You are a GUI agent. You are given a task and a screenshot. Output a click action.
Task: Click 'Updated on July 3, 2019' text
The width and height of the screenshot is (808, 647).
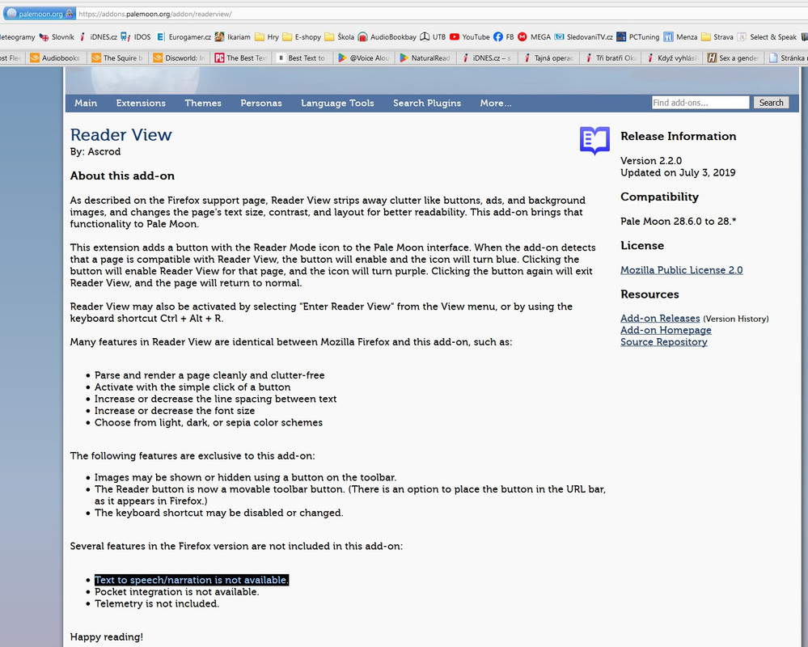click(x=678, y=172)
